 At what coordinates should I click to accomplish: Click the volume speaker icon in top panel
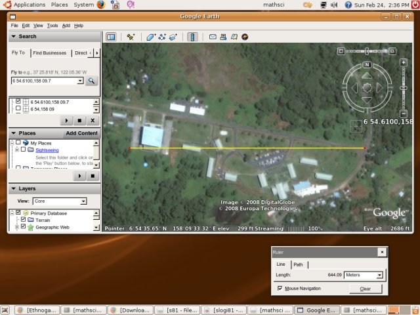click(334, 5)
